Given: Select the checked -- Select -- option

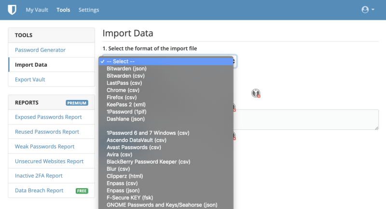Looking at the screenshot, I should click(121, 61).
